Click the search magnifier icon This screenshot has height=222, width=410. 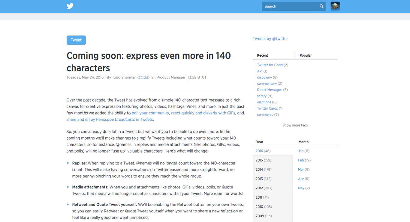point(321,6)
